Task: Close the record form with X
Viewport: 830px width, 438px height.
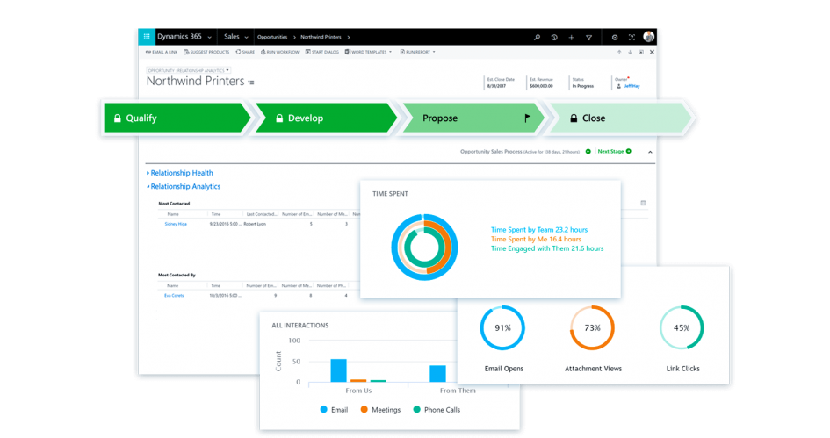Action: point(652,53)
